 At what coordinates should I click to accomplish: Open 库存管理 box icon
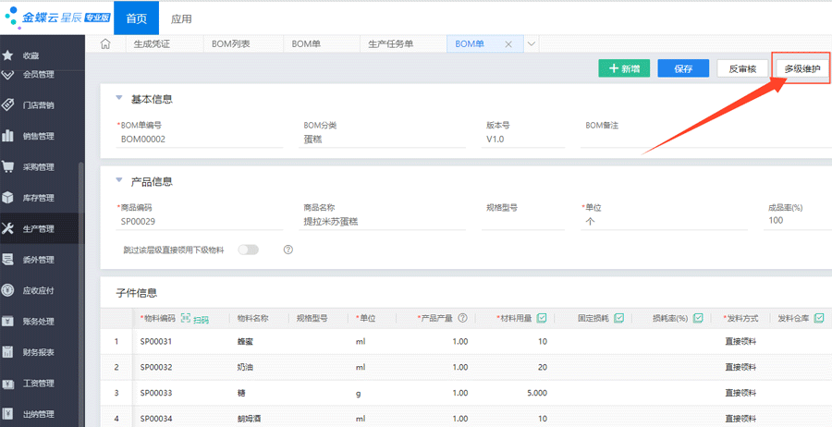[7, 197]
